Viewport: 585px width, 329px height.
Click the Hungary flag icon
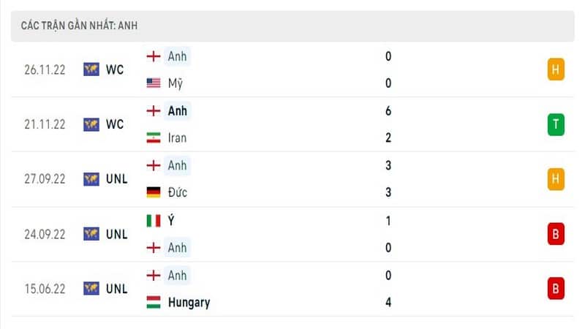[154, 302]
